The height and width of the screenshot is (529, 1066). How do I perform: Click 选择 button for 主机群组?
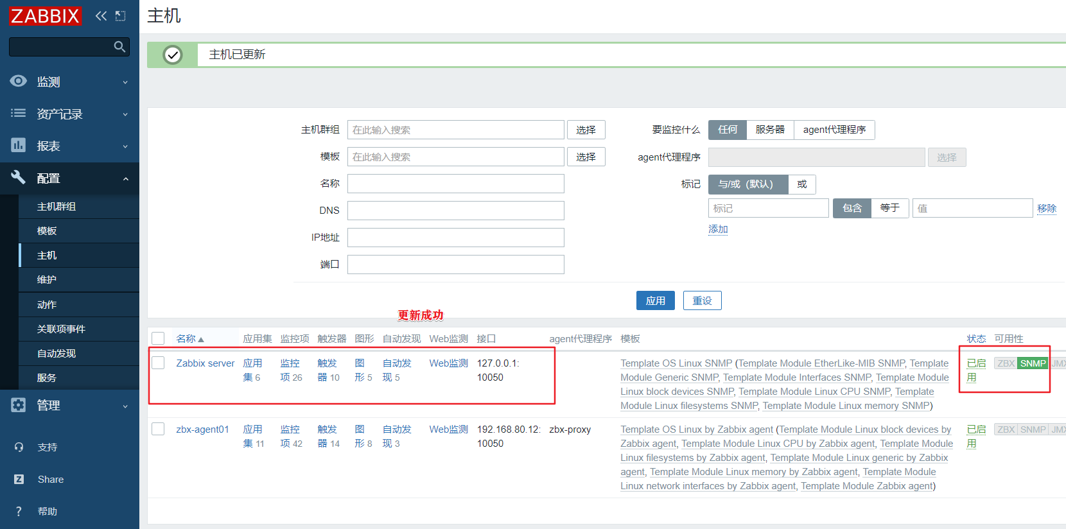pos(586,130)
